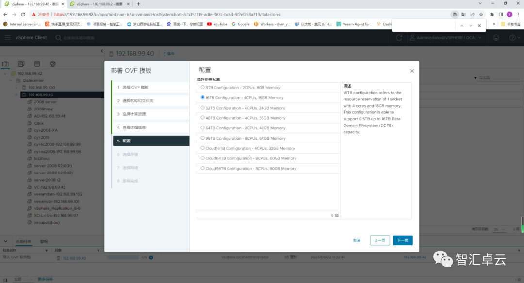Open the vSphere Client hamburger menu
Viewport: 524px width, 283px height.
(7, 38)
